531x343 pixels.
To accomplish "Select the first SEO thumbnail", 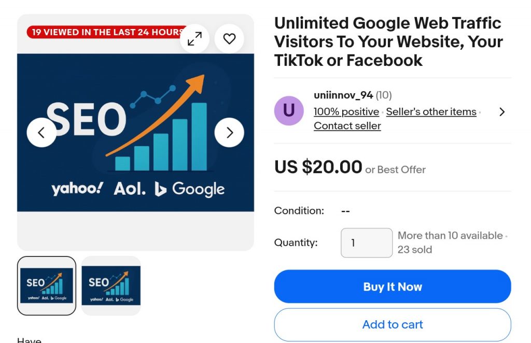I will pos(47,285).
